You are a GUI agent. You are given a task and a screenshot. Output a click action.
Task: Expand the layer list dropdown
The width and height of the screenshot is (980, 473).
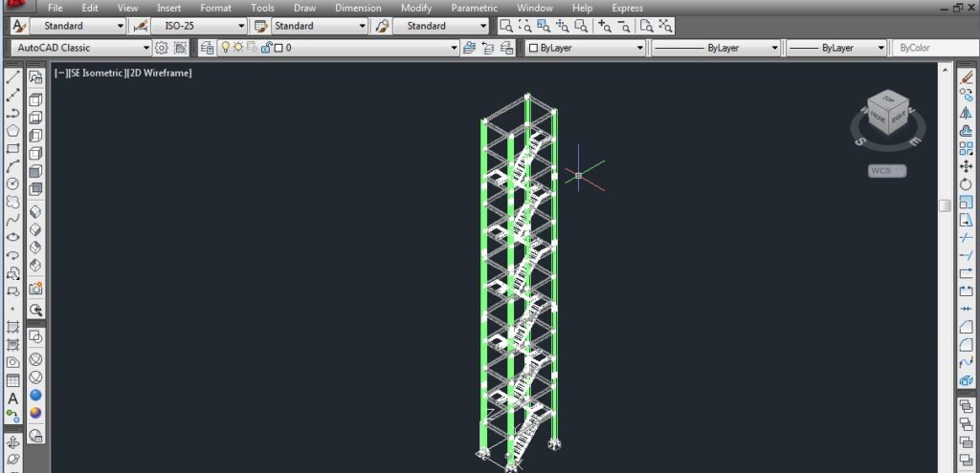(455, 48)
